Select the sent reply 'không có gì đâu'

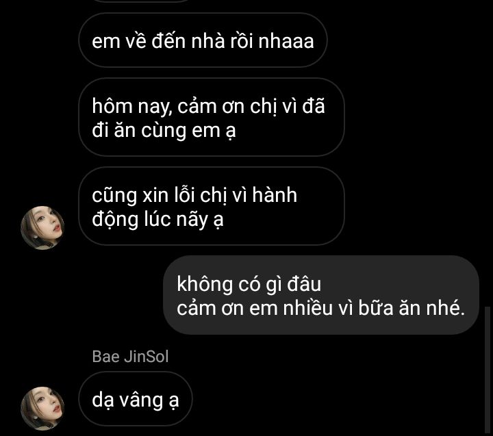coord(321,295)
